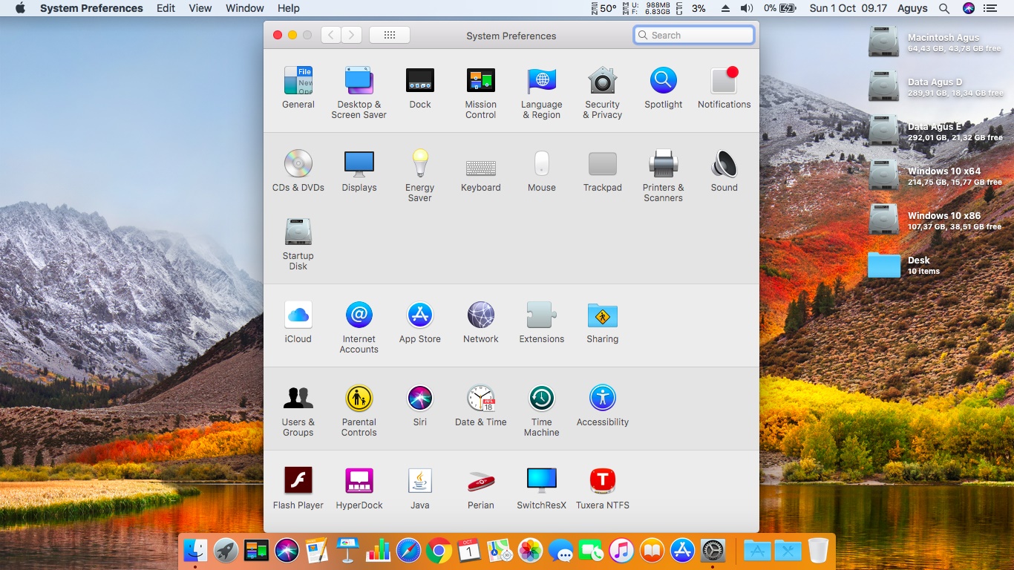The width and height of the screenshot is (1014, 570).
Task: Open Internet Accounts preferences
Action: [x=359, y=327]
